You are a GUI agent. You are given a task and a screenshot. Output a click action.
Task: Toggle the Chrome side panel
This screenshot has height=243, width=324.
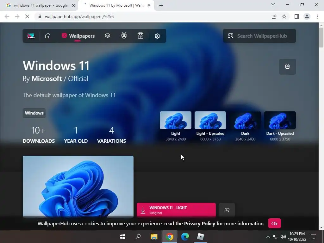coord(297,16)
